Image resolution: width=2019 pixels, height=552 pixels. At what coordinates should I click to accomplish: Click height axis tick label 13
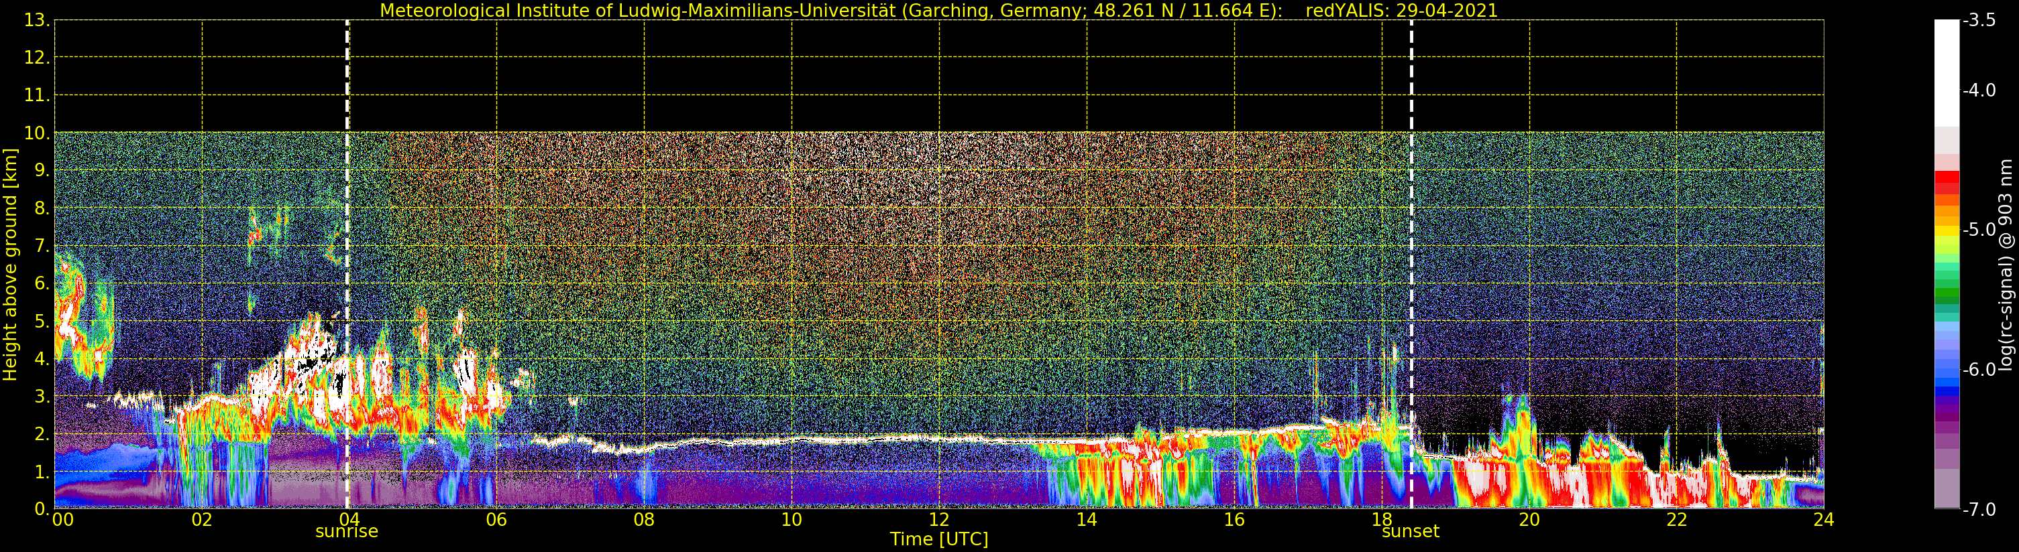click(37, 20)
